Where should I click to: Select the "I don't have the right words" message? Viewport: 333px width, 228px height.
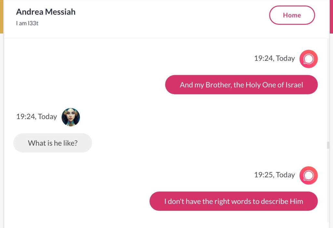[233, 201]
